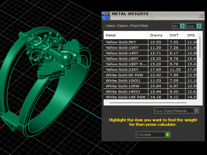This screenshot has height=155, width=207.
Task: Click the SPG column header
Action: (x=191, y=35)
